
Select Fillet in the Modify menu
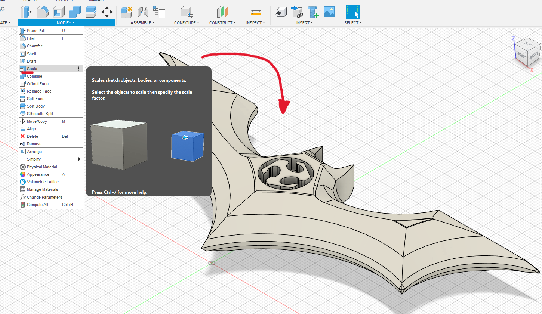tap(50, 38)
